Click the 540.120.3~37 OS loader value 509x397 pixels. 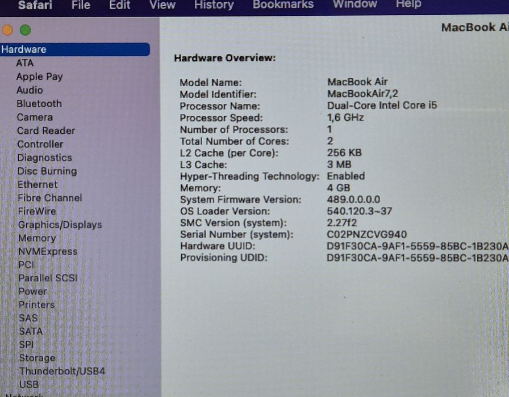360,212
